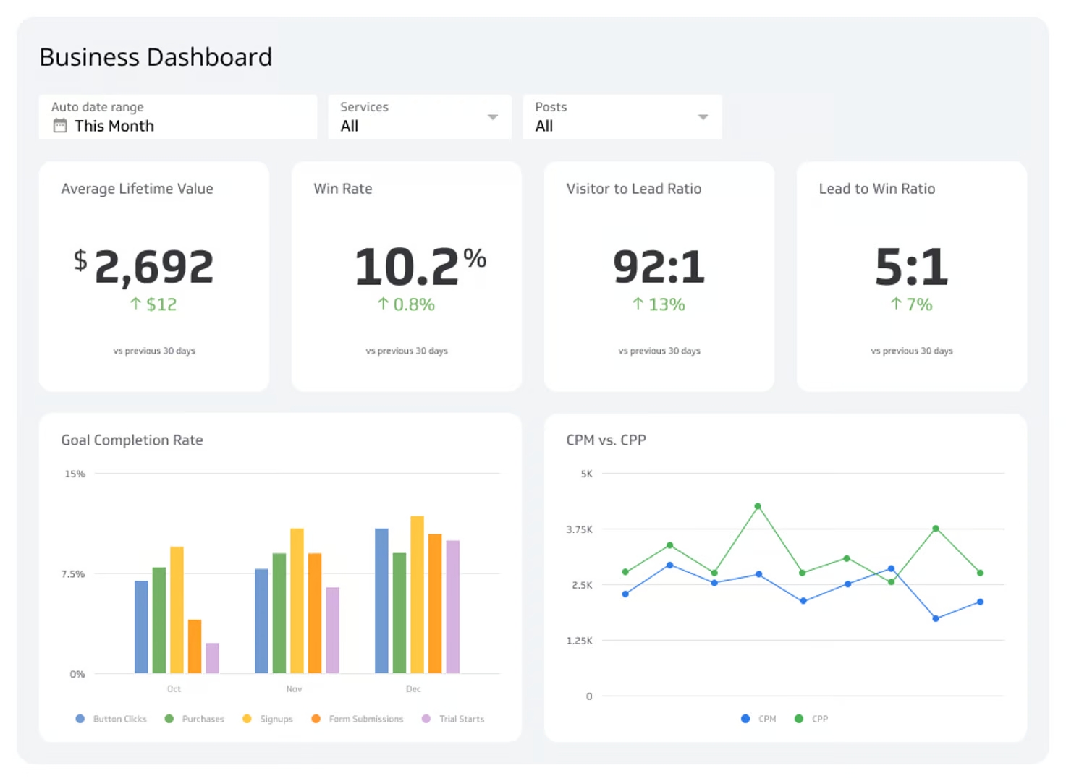Click the green arrow on Lead to Win Ratio
The width and height of the screenshot is (1066, 781).
click(895, 304)
